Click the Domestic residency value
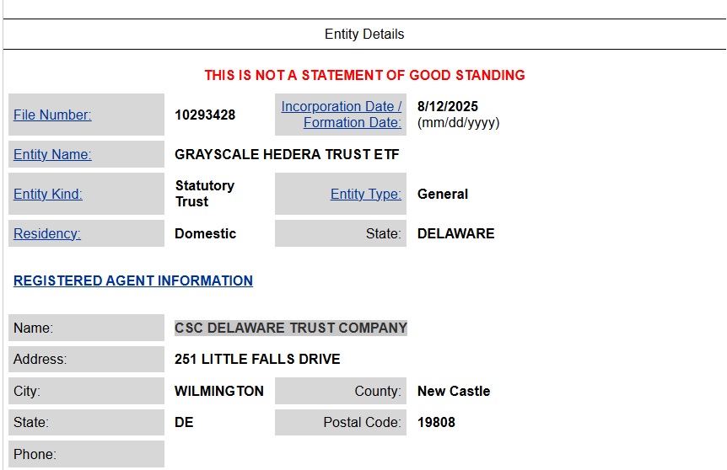This screenshot has width=727, height=470. [205, 233]
